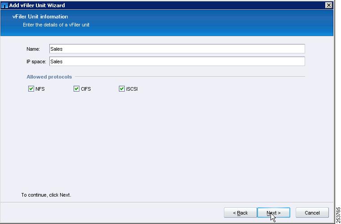Proceed with the Next button
The width and height of the screenshot is (341, 224).
click(x=274, y=213)
